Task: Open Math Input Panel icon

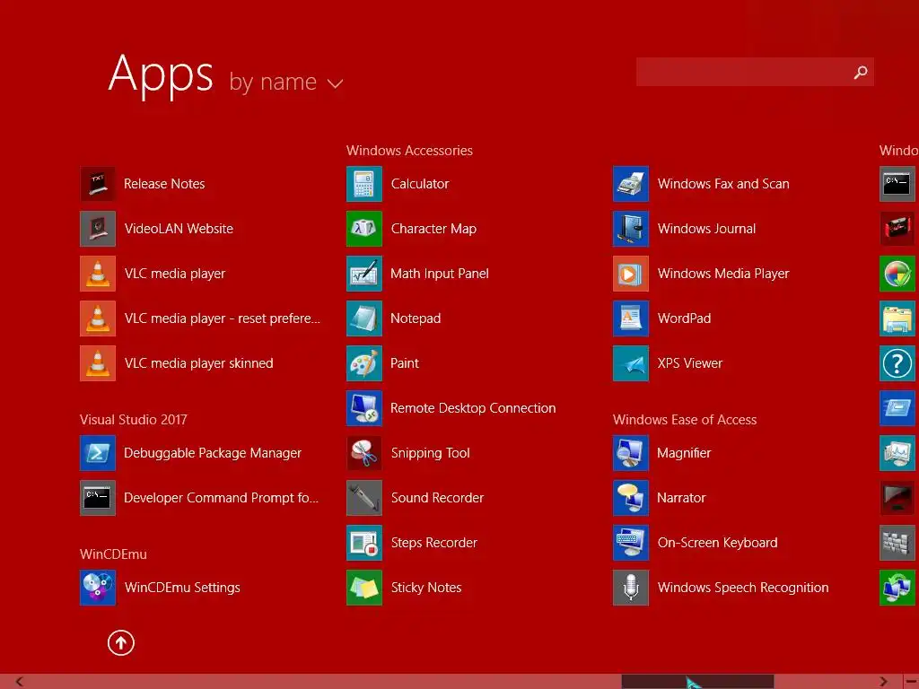Action: click(x=364, y=274)
